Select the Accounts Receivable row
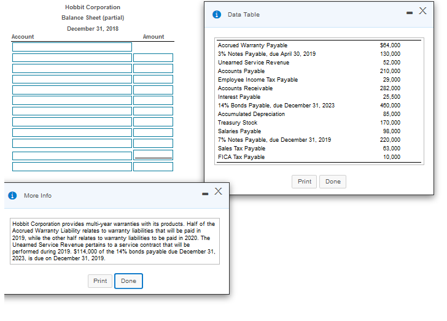The height and width of the screenshot is (321, 447). click(319, 88)
